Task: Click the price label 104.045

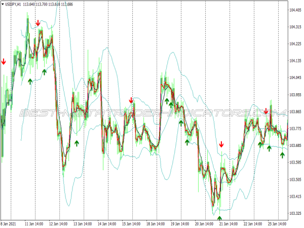Action: tap(295, 78)
